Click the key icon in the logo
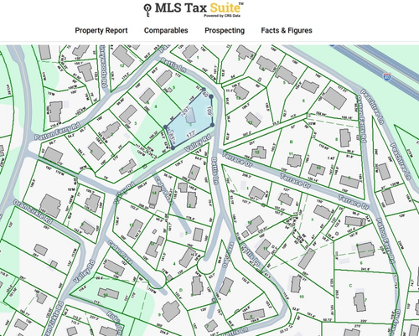 pos(147,10)
